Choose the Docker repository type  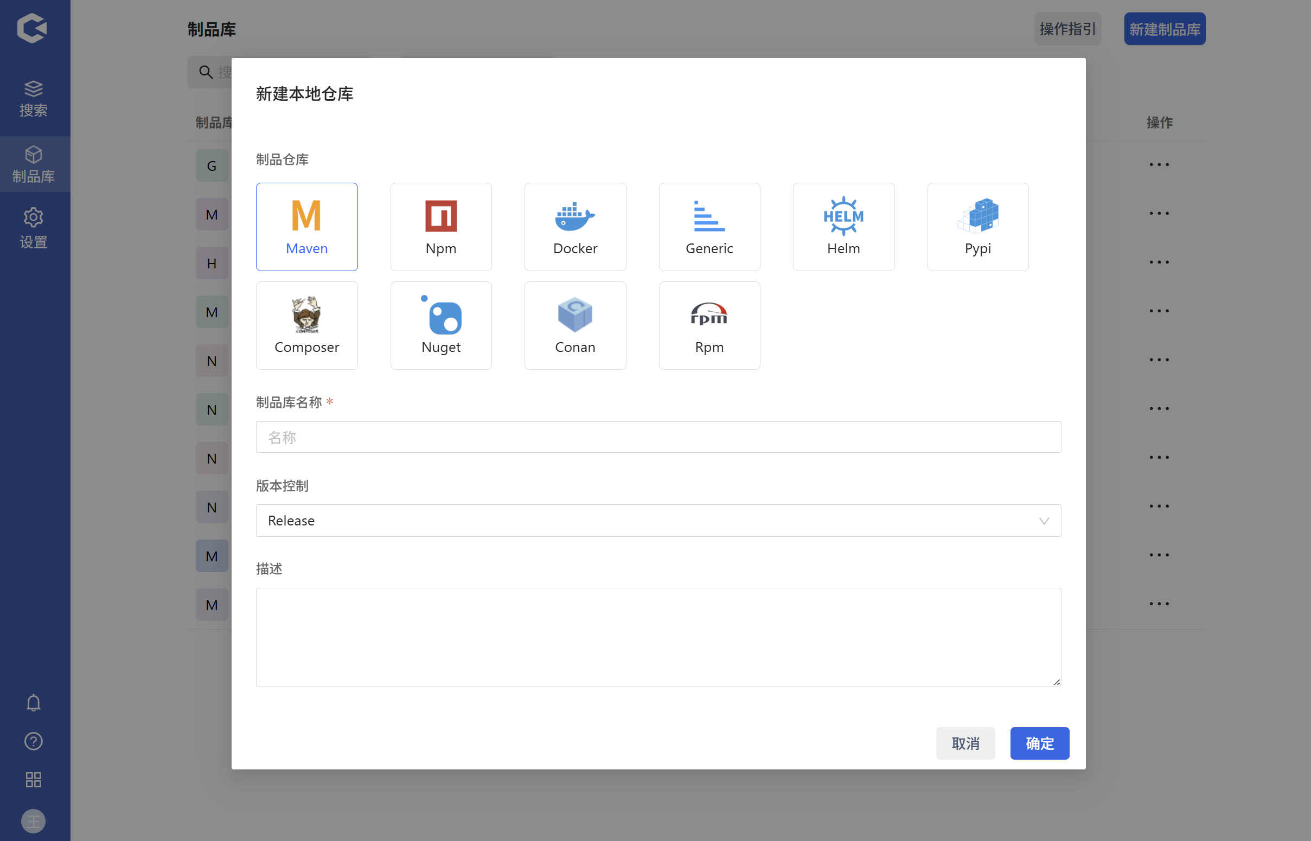click(x=574, y=227)
